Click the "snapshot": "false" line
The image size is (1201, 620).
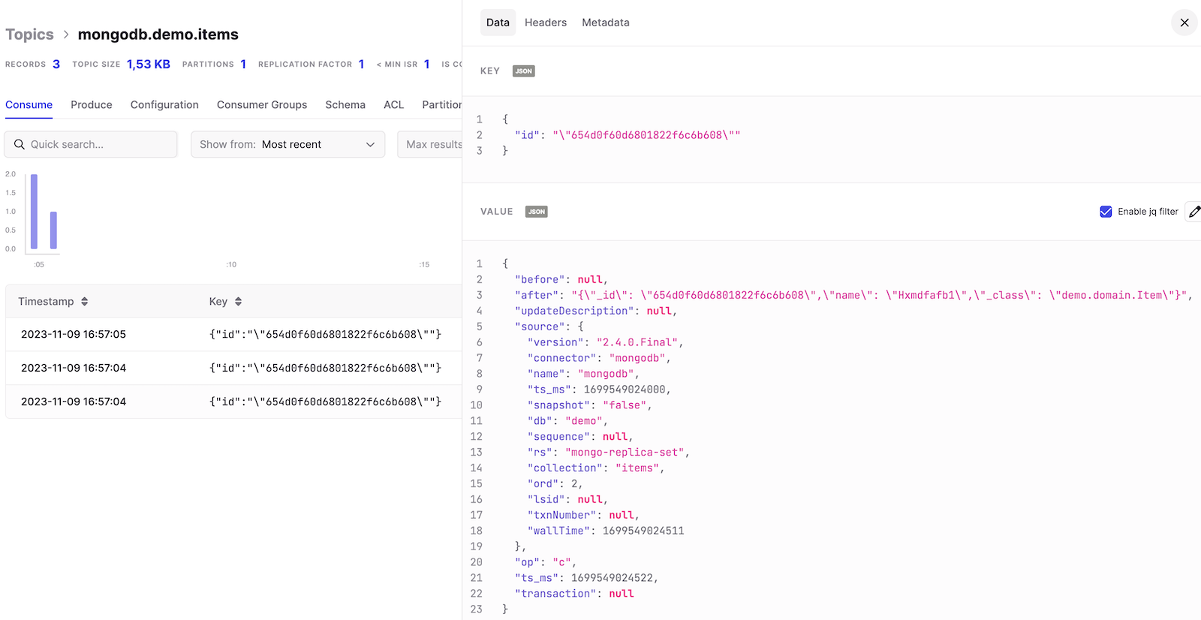click(x=589, y=405)
